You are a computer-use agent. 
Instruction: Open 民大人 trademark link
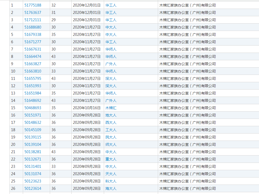tap(111, 137)
